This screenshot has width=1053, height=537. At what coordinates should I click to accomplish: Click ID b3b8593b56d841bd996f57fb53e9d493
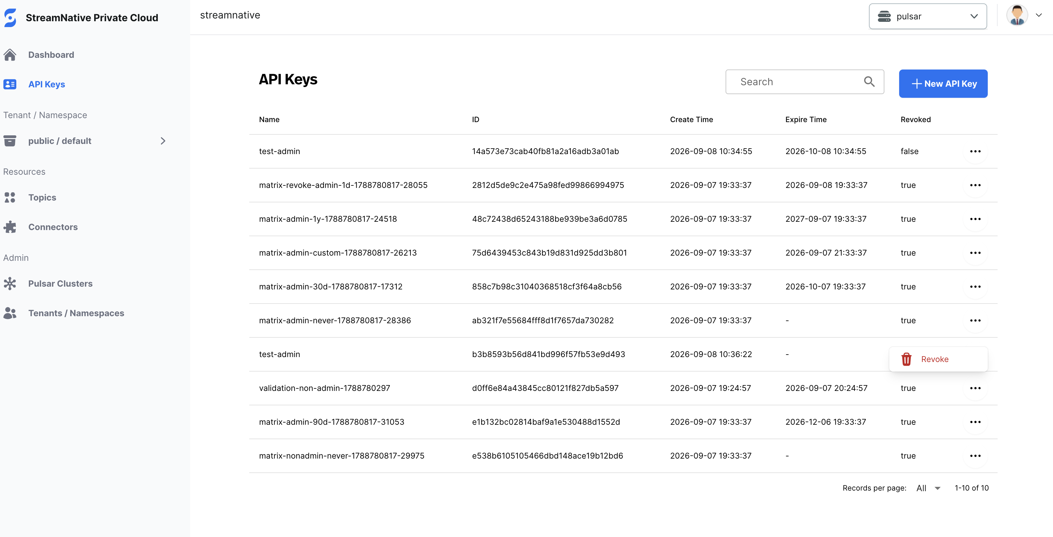point(548,354)
